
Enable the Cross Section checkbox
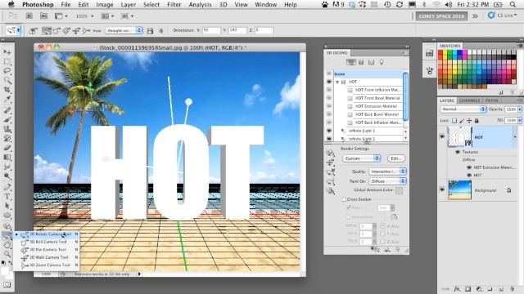pos(344,199)
